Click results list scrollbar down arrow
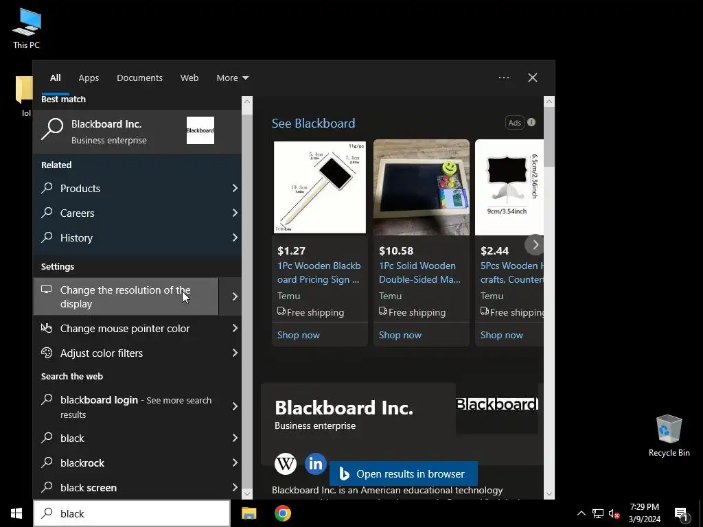 (247, 493)
